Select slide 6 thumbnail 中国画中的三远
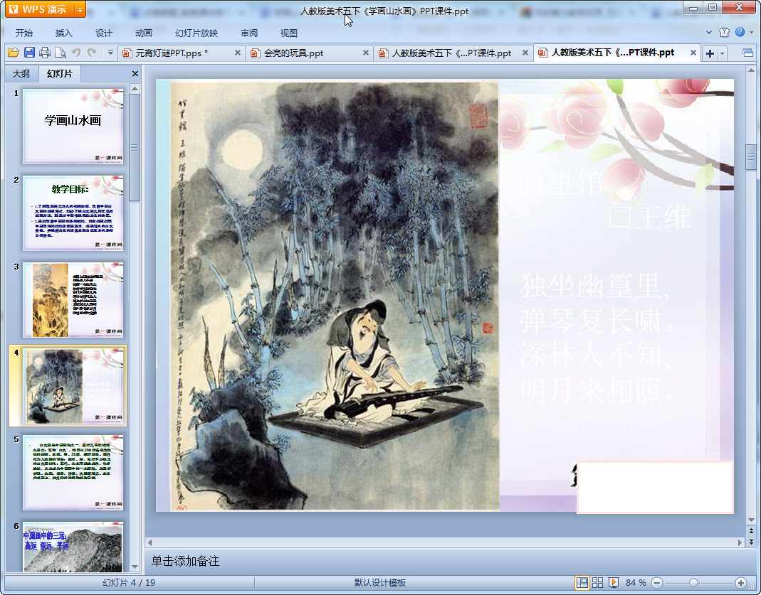This screenshot has width=761, height=595. [x=73, y=547]
